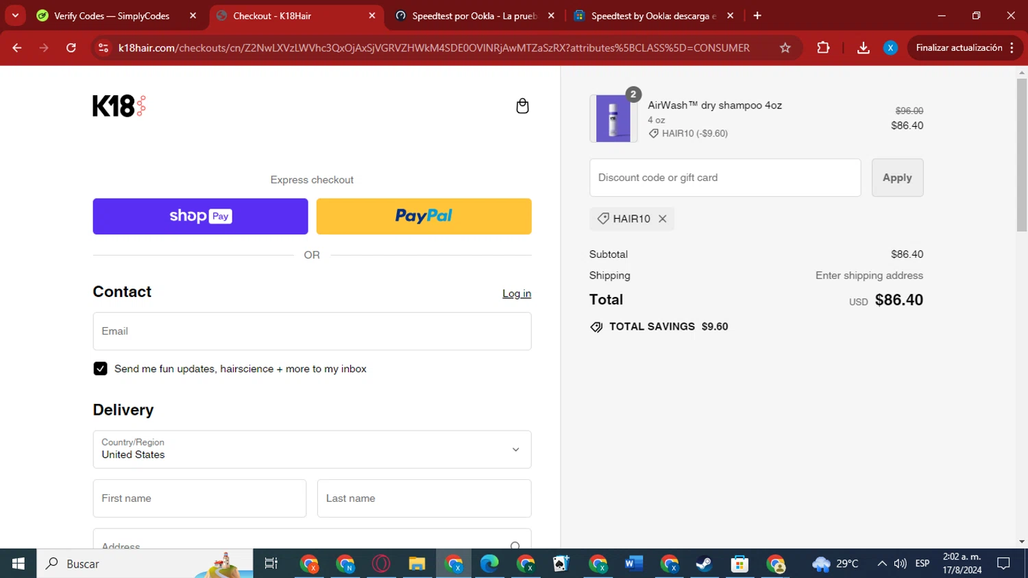Viewport: 1028px width, 578px height.
Task: Open Steam from the taskbar
Action: [704, 564]
